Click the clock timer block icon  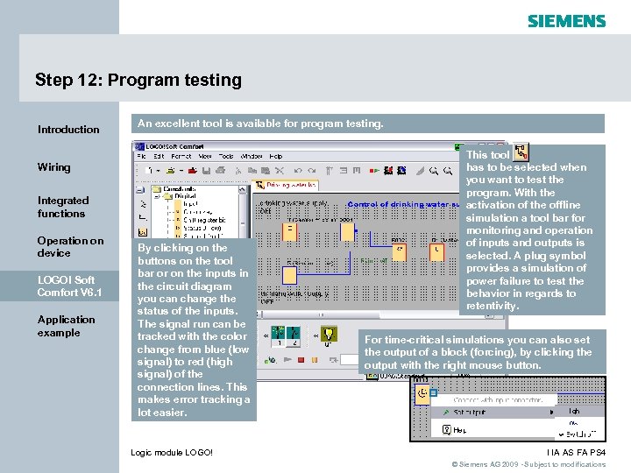(422, 393)
